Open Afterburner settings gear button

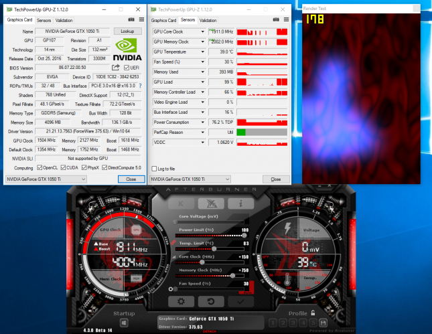pos(181,301)
